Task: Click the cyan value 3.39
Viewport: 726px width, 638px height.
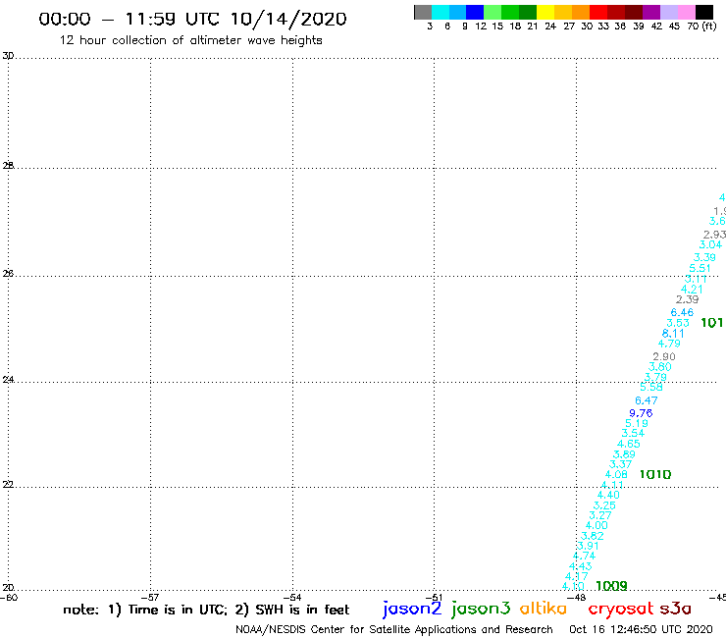Action: 704,257
